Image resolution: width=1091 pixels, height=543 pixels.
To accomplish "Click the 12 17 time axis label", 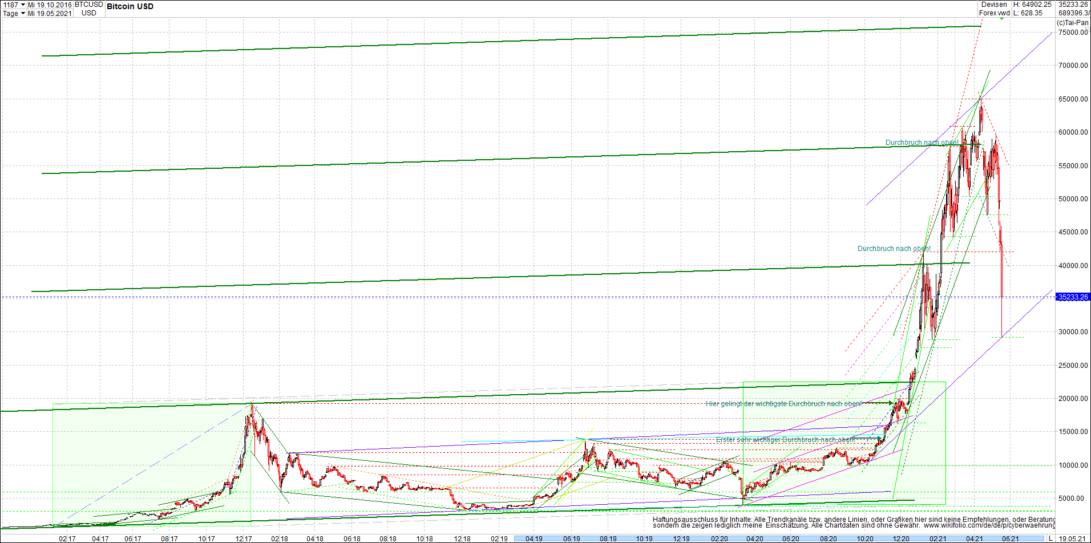I will click(x=244, y=539).
